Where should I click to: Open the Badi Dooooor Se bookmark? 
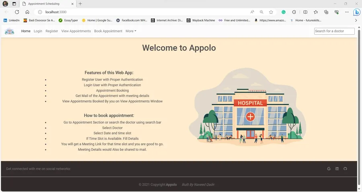(39, 21)
